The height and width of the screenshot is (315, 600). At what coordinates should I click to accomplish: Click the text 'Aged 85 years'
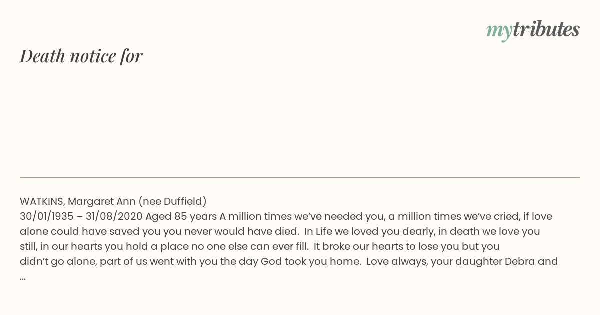[x=181, y=216]
